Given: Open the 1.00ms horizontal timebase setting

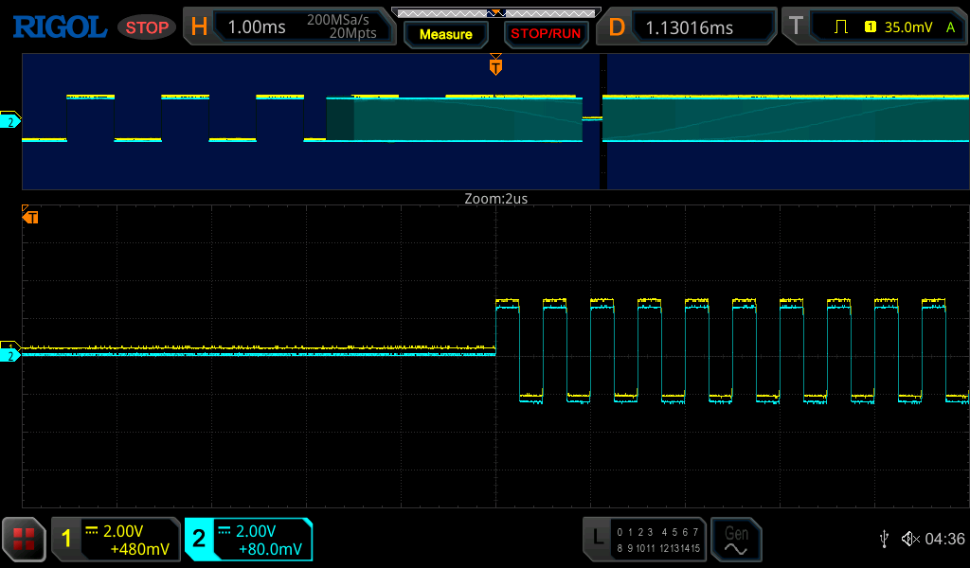Looking at the screenshot, I should pos(257,27).
